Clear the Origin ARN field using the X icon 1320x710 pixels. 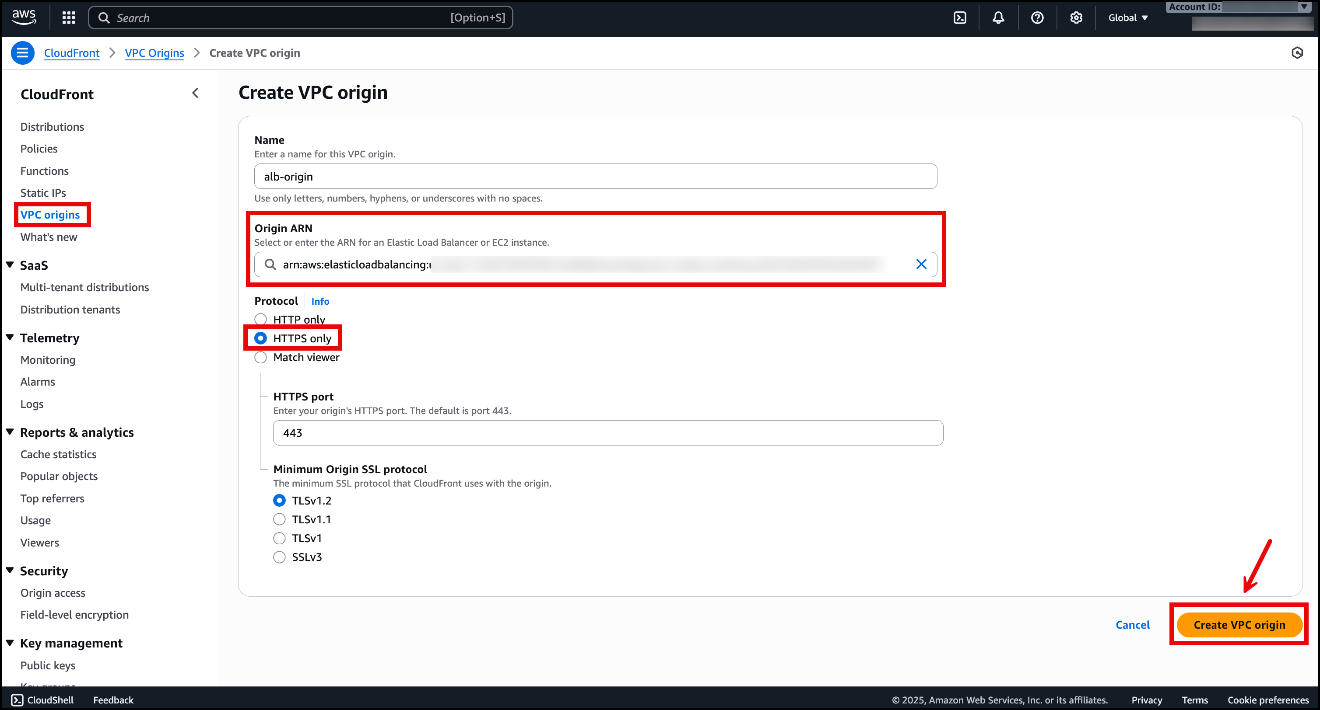click(921, 264)
